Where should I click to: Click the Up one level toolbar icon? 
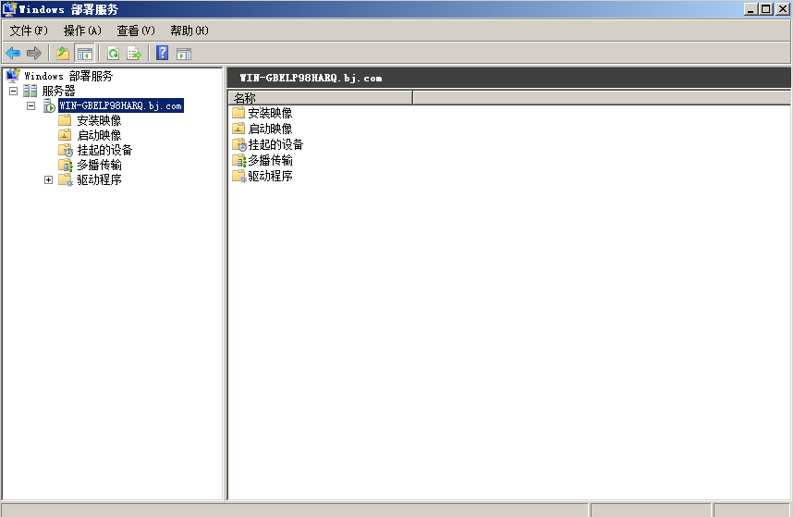(x=63, y=53)
